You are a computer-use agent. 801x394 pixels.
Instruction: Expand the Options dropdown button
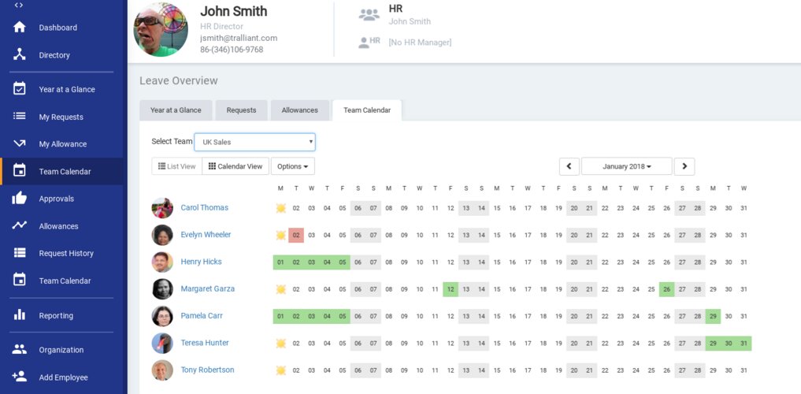(x=292, y=166)
